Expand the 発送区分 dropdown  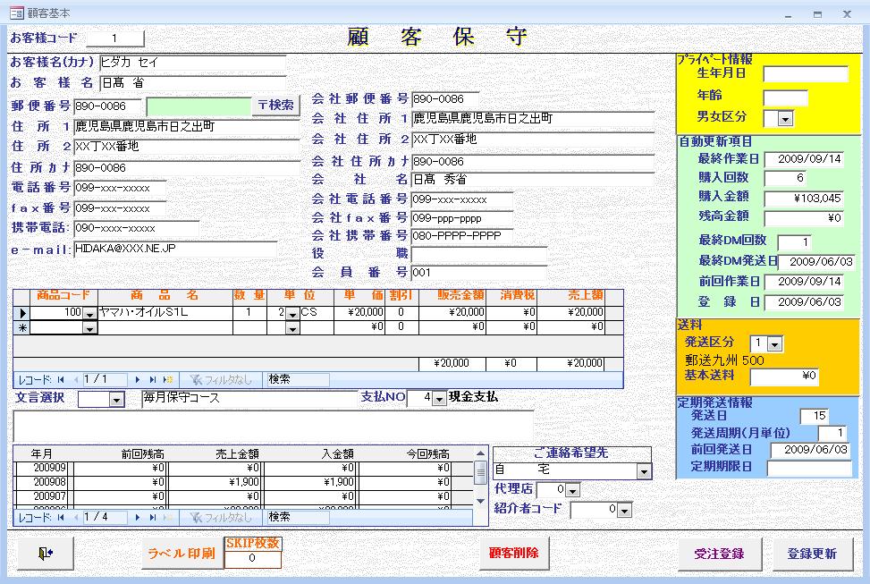pos(774,344)
